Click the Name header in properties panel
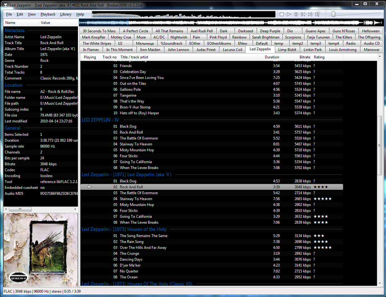The height and width of the screenshot is (297, 386). click(x=21, y=23)
